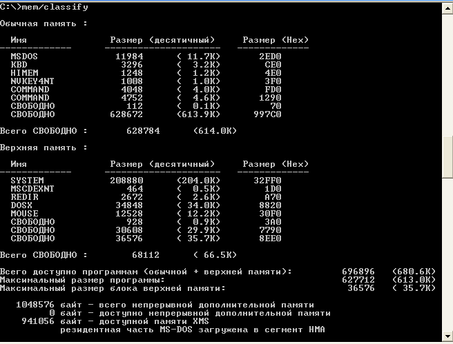
Task: Click the (614.0K) total
Action: coord(215,131)
